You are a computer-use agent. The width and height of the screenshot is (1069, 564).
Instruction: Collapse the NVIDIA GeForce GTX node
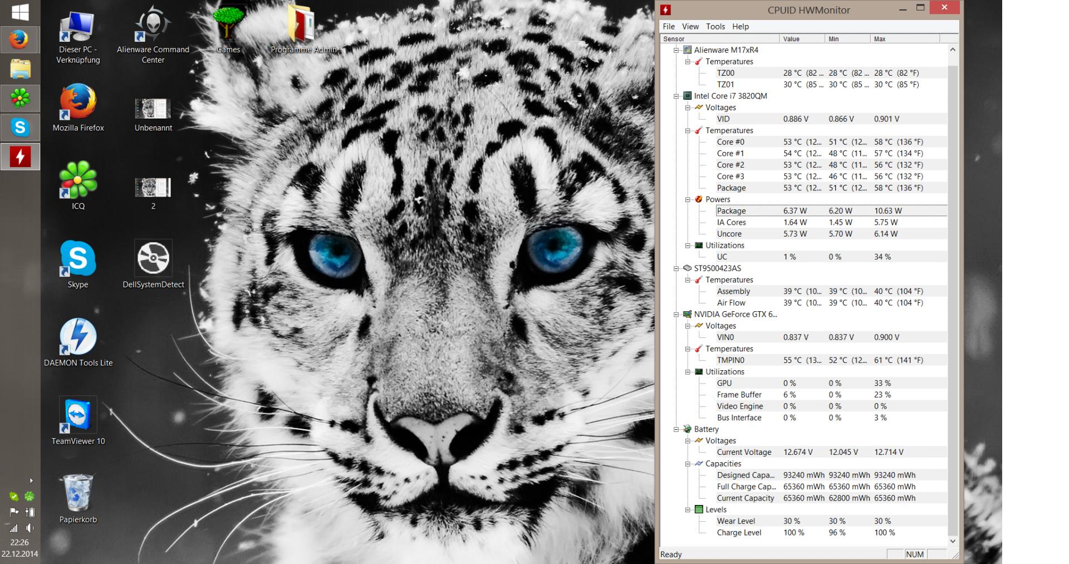(676, 315)
